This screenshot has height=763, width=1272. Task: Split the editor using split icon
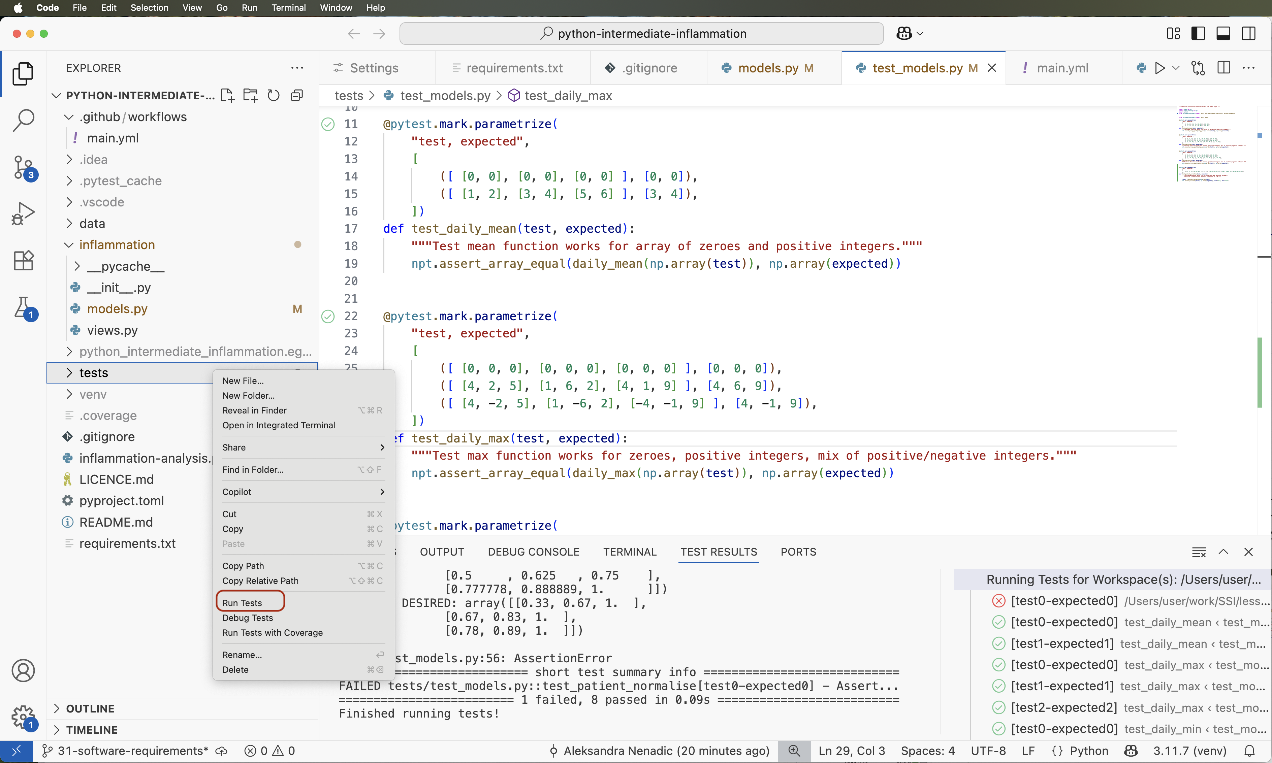tap(1223, 67)
